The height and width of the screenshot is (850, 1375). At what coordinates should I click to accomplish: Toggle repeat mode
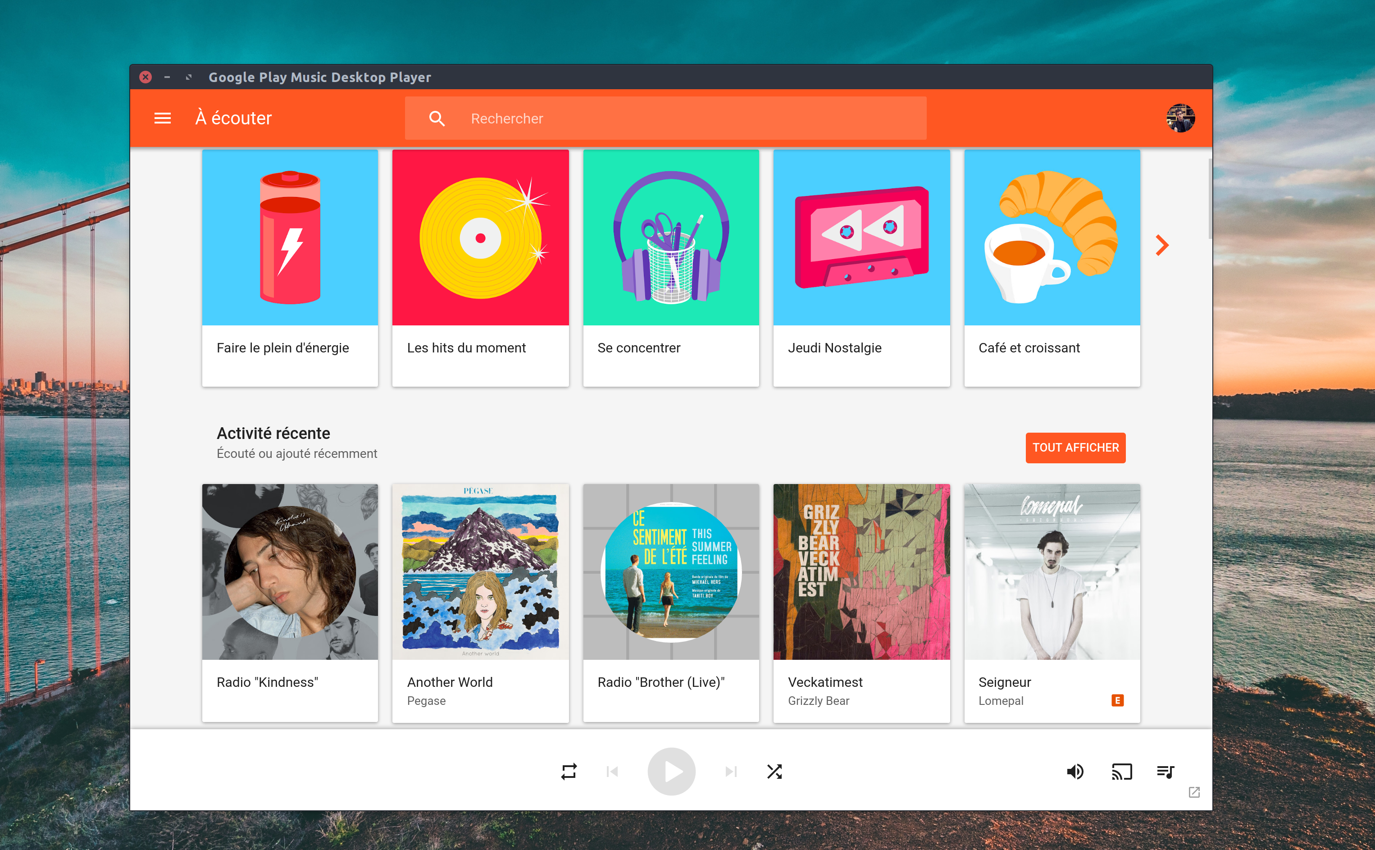click(569, 771)
